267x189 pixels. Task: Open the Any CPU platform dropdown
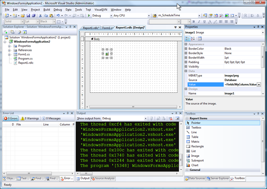point(149,16)
